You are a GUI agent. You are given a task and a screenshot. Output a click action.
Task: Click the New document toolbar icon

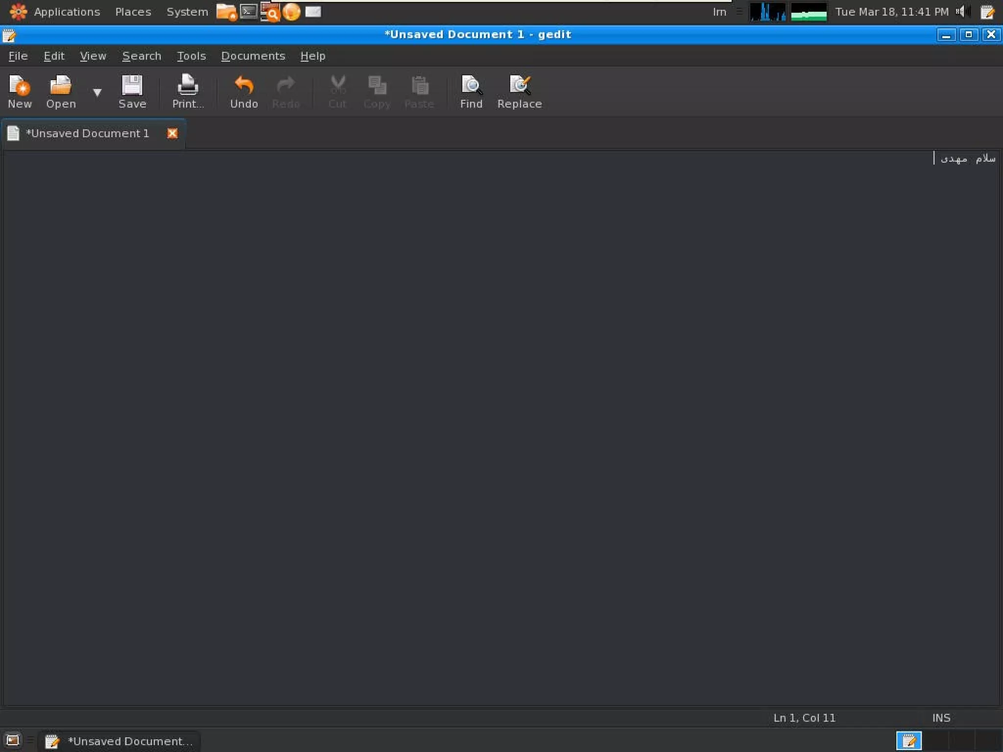(x=20, y=92)
